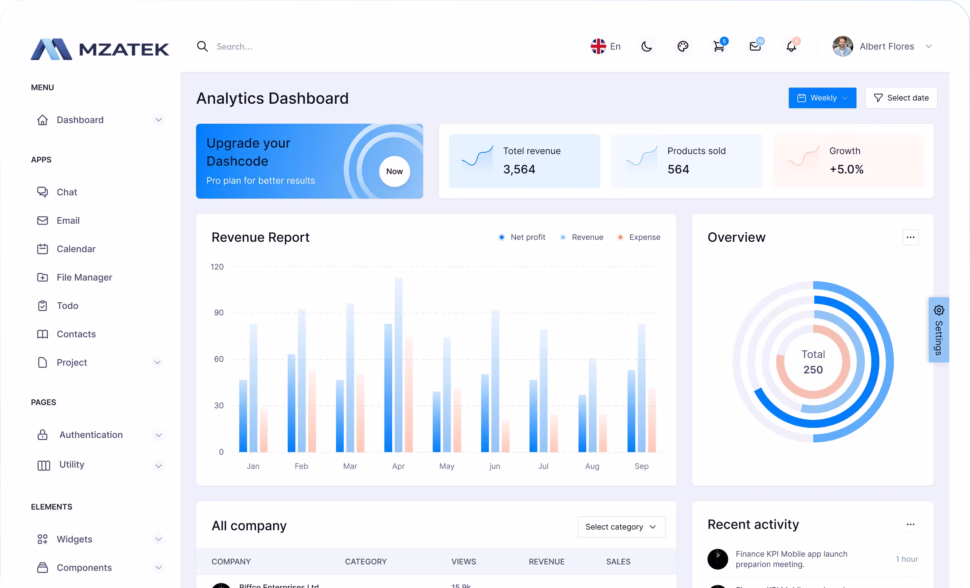Click the Select date filter button
This screenshot has height=588, width=970.
[901, 98]
